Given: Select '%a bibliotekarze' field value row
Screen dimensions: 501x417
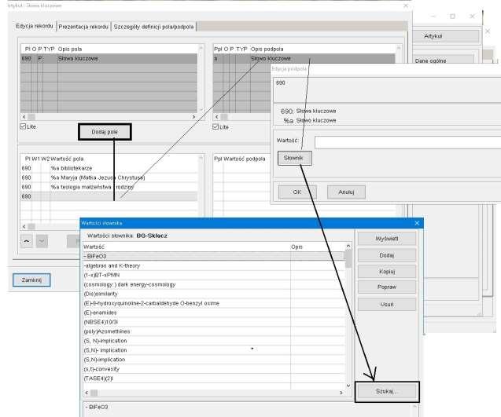Looking at the screenshot, I should pos(109,168).
